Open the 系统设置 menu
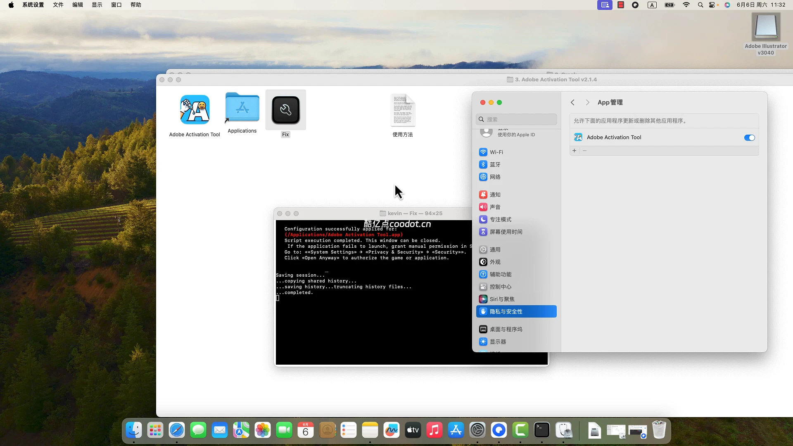 coord(33,5)
